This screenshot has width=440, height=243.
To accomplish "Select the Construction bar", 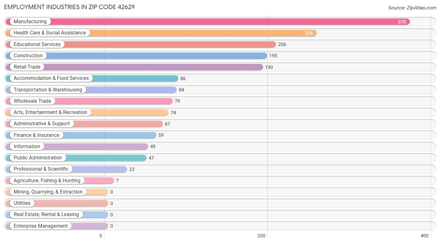I will click(136, 56).
